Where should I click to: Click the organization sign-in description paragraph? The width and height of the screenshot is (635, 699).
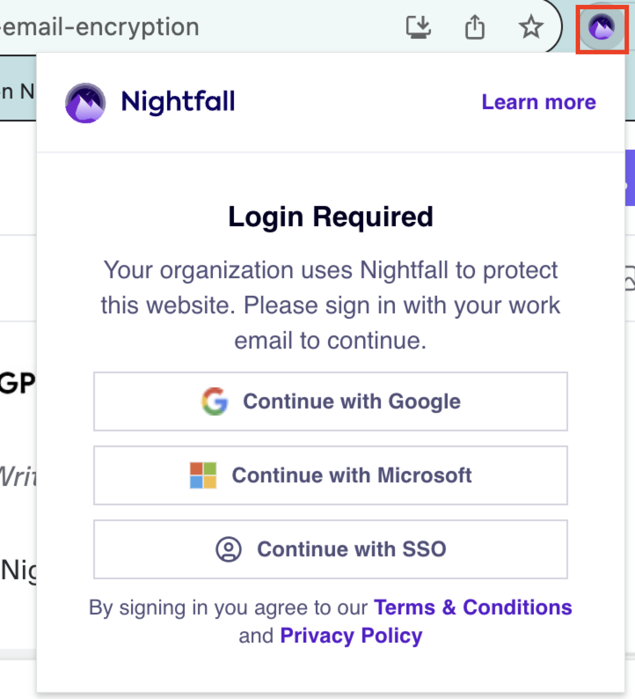pos(331,305)
